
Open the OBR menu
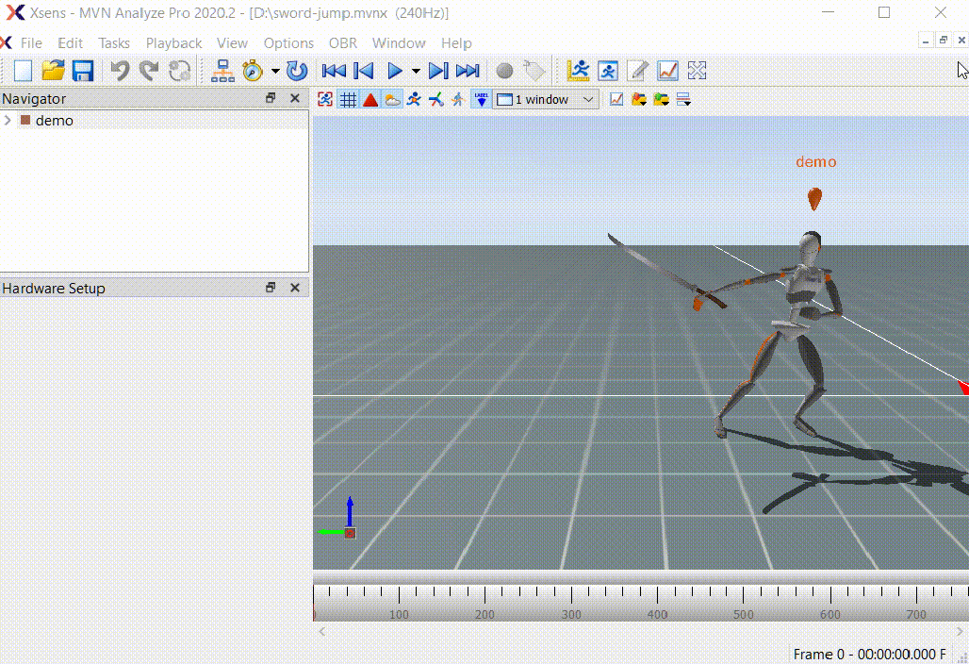point(342,43)
